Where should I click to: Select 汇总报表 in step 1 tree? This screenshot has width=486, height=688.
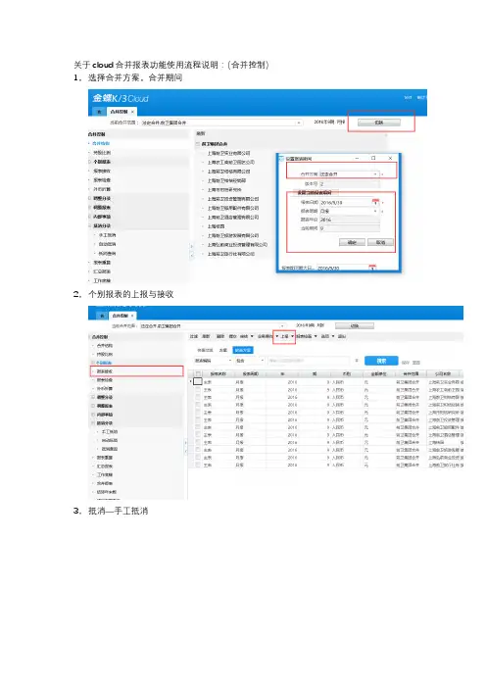tap(102, 271)
